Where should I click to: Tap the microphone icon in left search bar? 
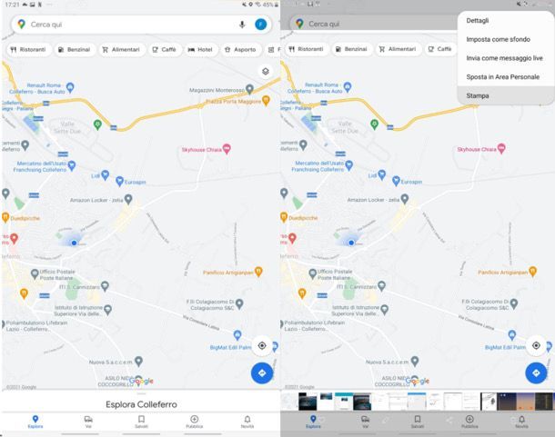click(x=242, y=25)
